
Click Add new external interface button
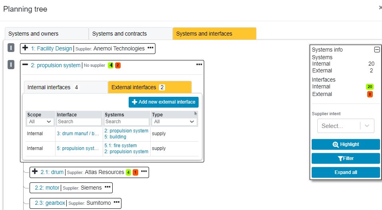pyautogui.click(x=163, y=102)
